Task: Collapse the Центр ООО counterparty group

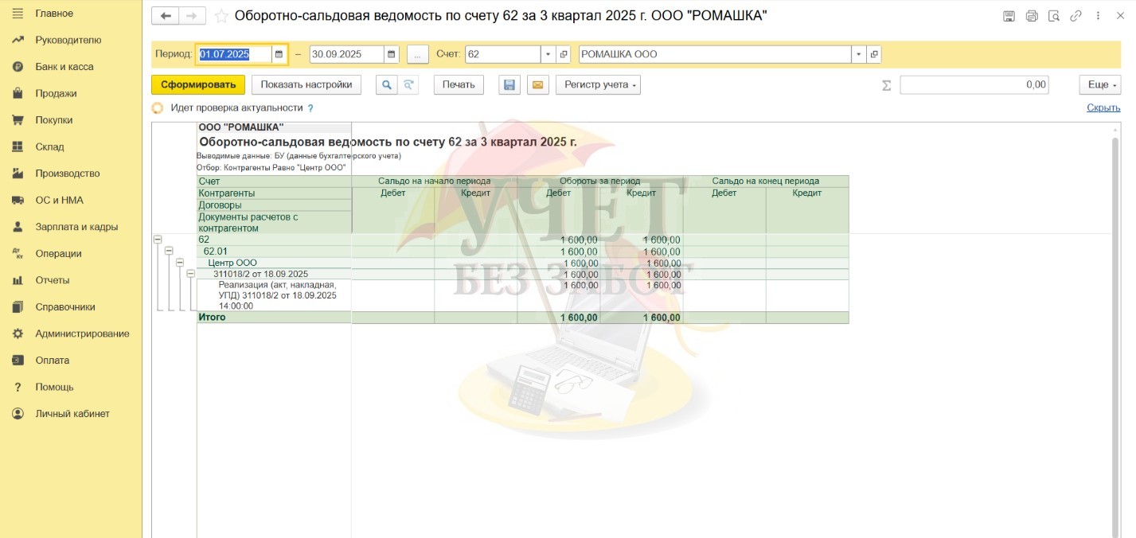Action: 180,263
